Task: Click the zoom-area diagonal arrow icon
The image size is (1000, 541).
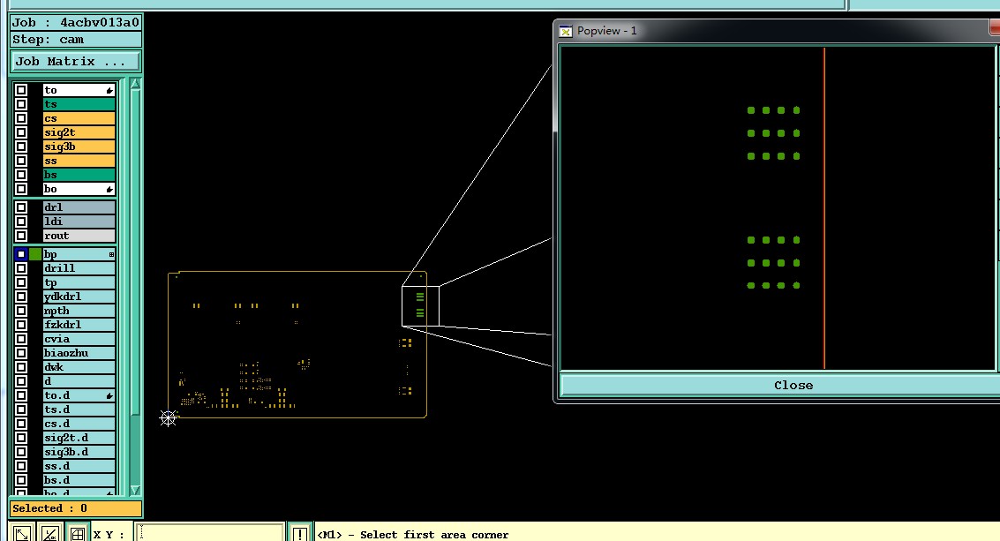Action: pos(22,533)
